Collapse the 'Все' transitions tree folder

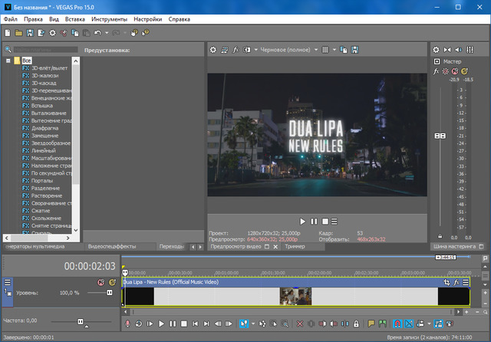click(8, 60)
